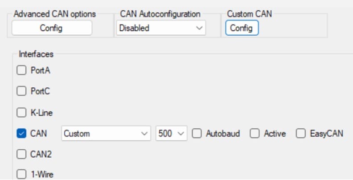Click the Autobaud label text
This screenshot has height=180, width=353.
point(223,134)
